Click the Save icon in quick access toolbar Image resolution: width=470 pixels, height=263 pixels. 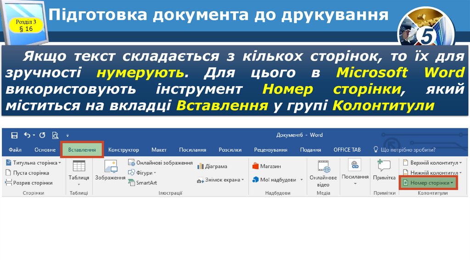click(14, 135)
